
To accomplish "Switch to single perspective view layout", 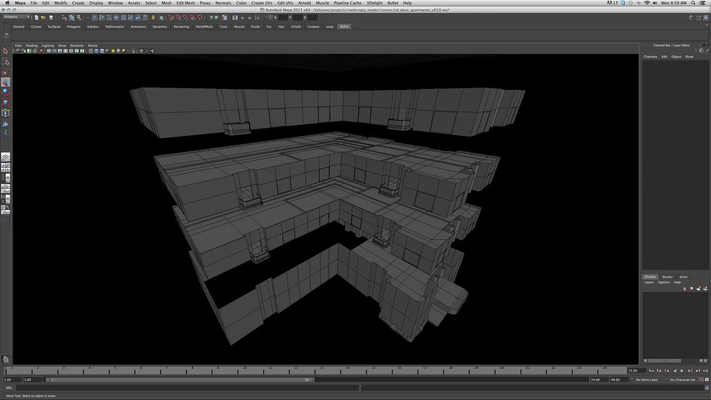I will pos(6,157).
